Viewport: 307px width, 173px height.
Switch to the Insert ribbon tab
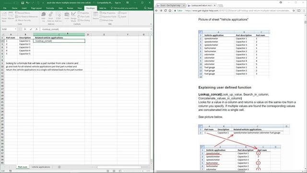24,8
